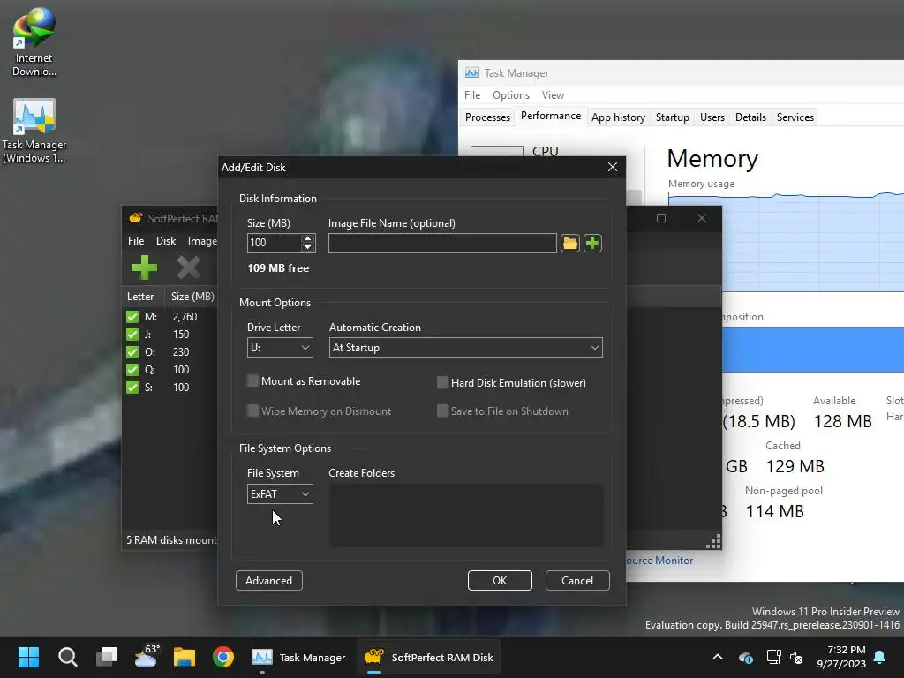The width and height of the screenshot is (904, 678).
Task: Close the SoftPerfect RAM Disk window
Action: pos(702,218)
